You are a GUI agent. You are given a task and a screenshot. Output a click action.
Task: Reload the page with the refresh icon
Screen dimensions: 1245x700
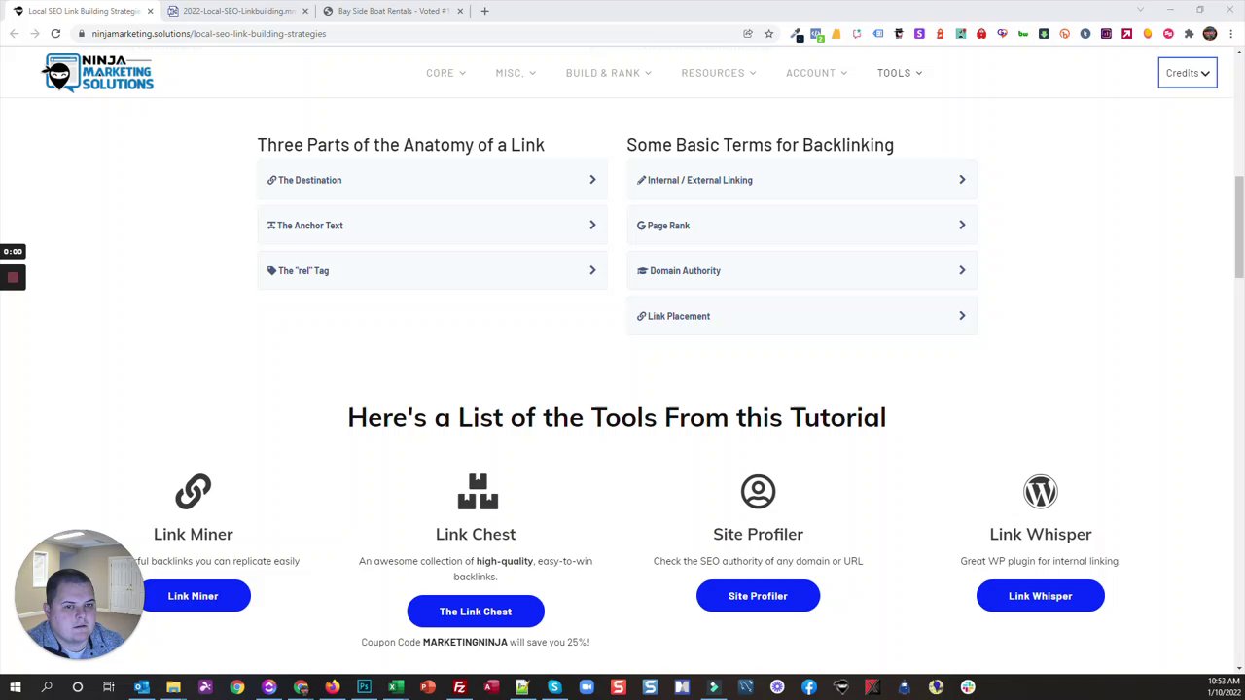[55, 34]
